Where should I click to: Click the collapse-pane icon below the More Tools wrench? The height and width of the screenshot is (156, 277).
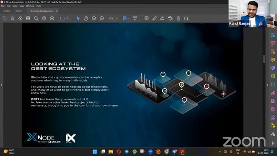click(x=273, y=143)
